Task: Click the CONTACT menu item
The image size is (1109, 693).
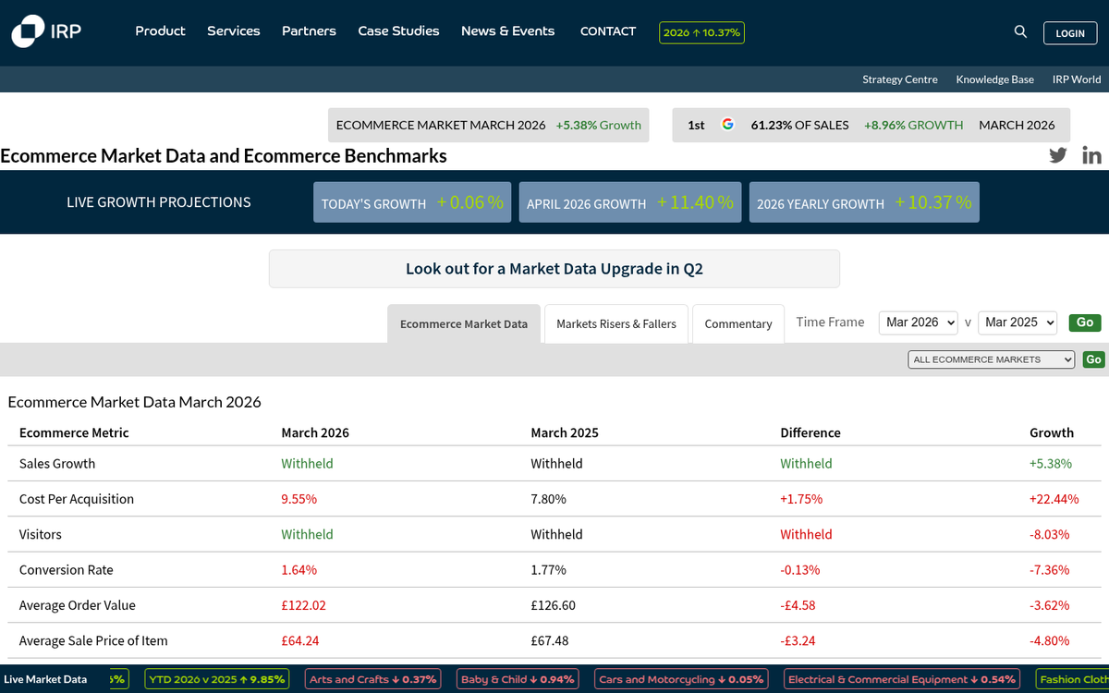Action: click(x=607, y=31)
